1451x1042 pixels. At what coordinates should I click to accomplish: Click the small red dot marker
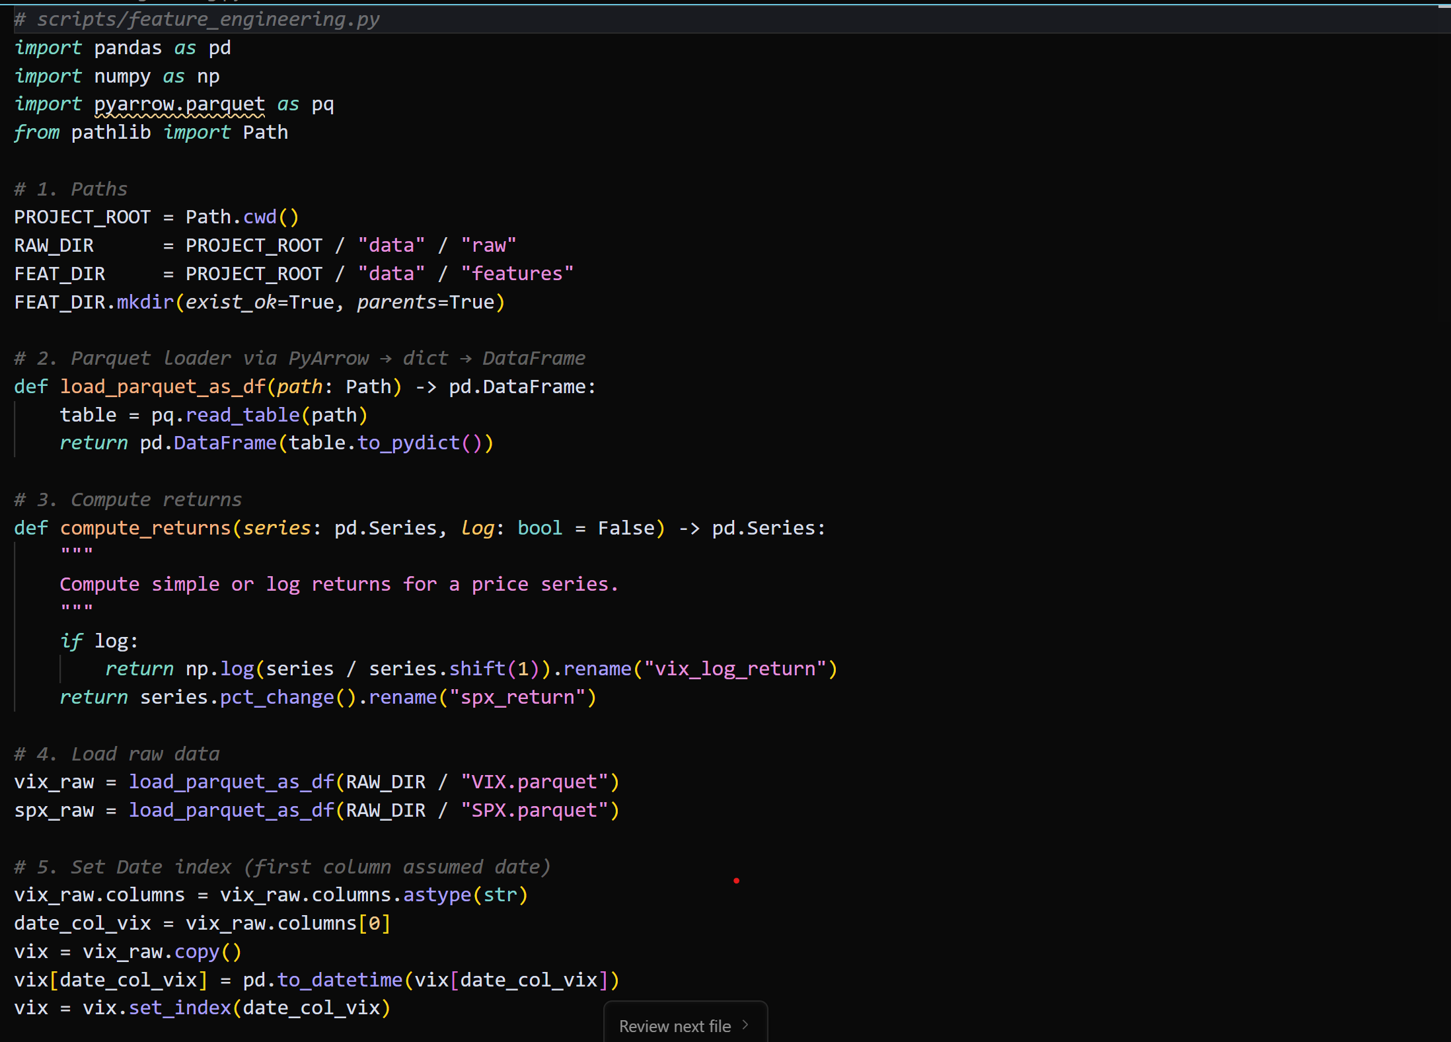point(736,881)
